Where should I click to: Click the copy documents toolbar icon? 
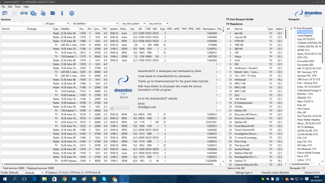coord(43,14)
